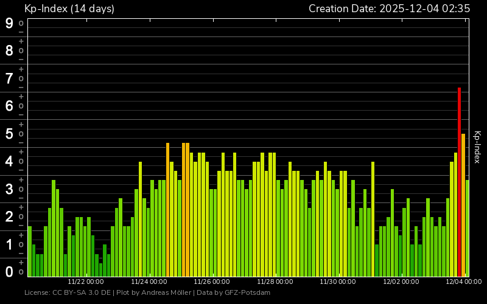Pick the 12/02 00:00 date label
This screenshot has width=487, height=304.
[401, 282]
